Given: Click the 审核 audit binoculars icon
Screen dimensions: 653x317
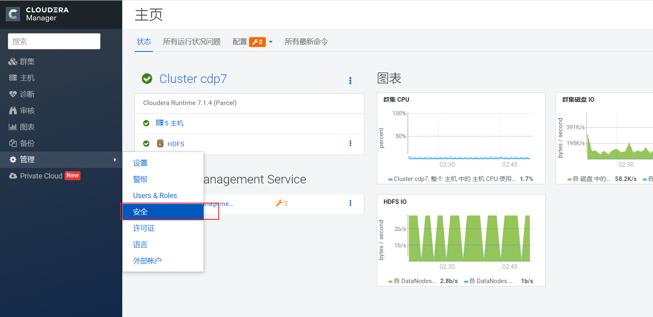Looking at the screenshot, I should (x=13, y=111).
